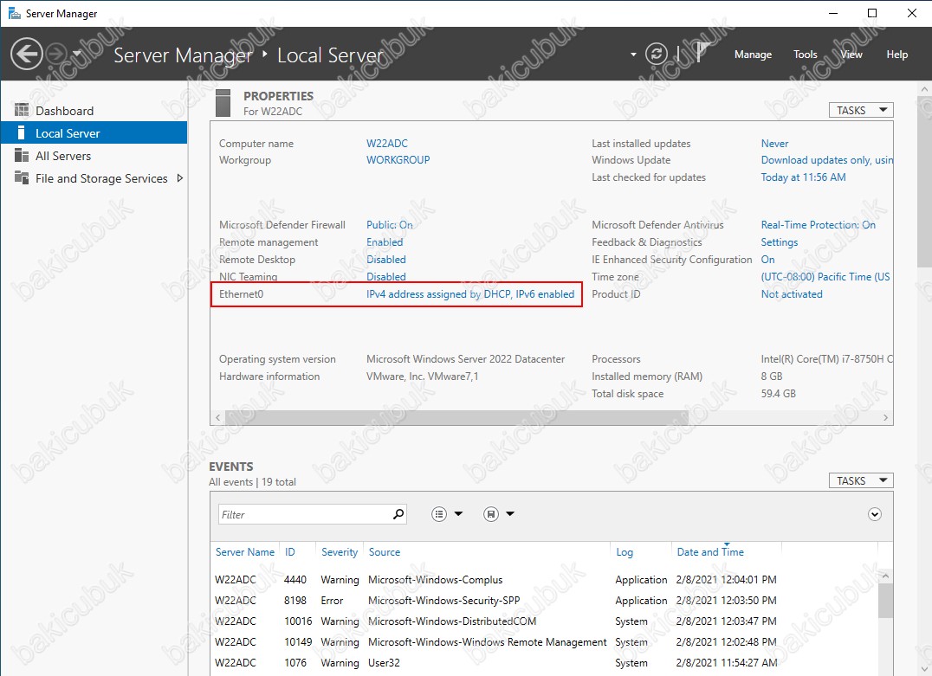This screenshot has width=932, height=676.
Task: Click the Ethernet0 IPv4 address DHCP link
Action: [x=470, y=294]
